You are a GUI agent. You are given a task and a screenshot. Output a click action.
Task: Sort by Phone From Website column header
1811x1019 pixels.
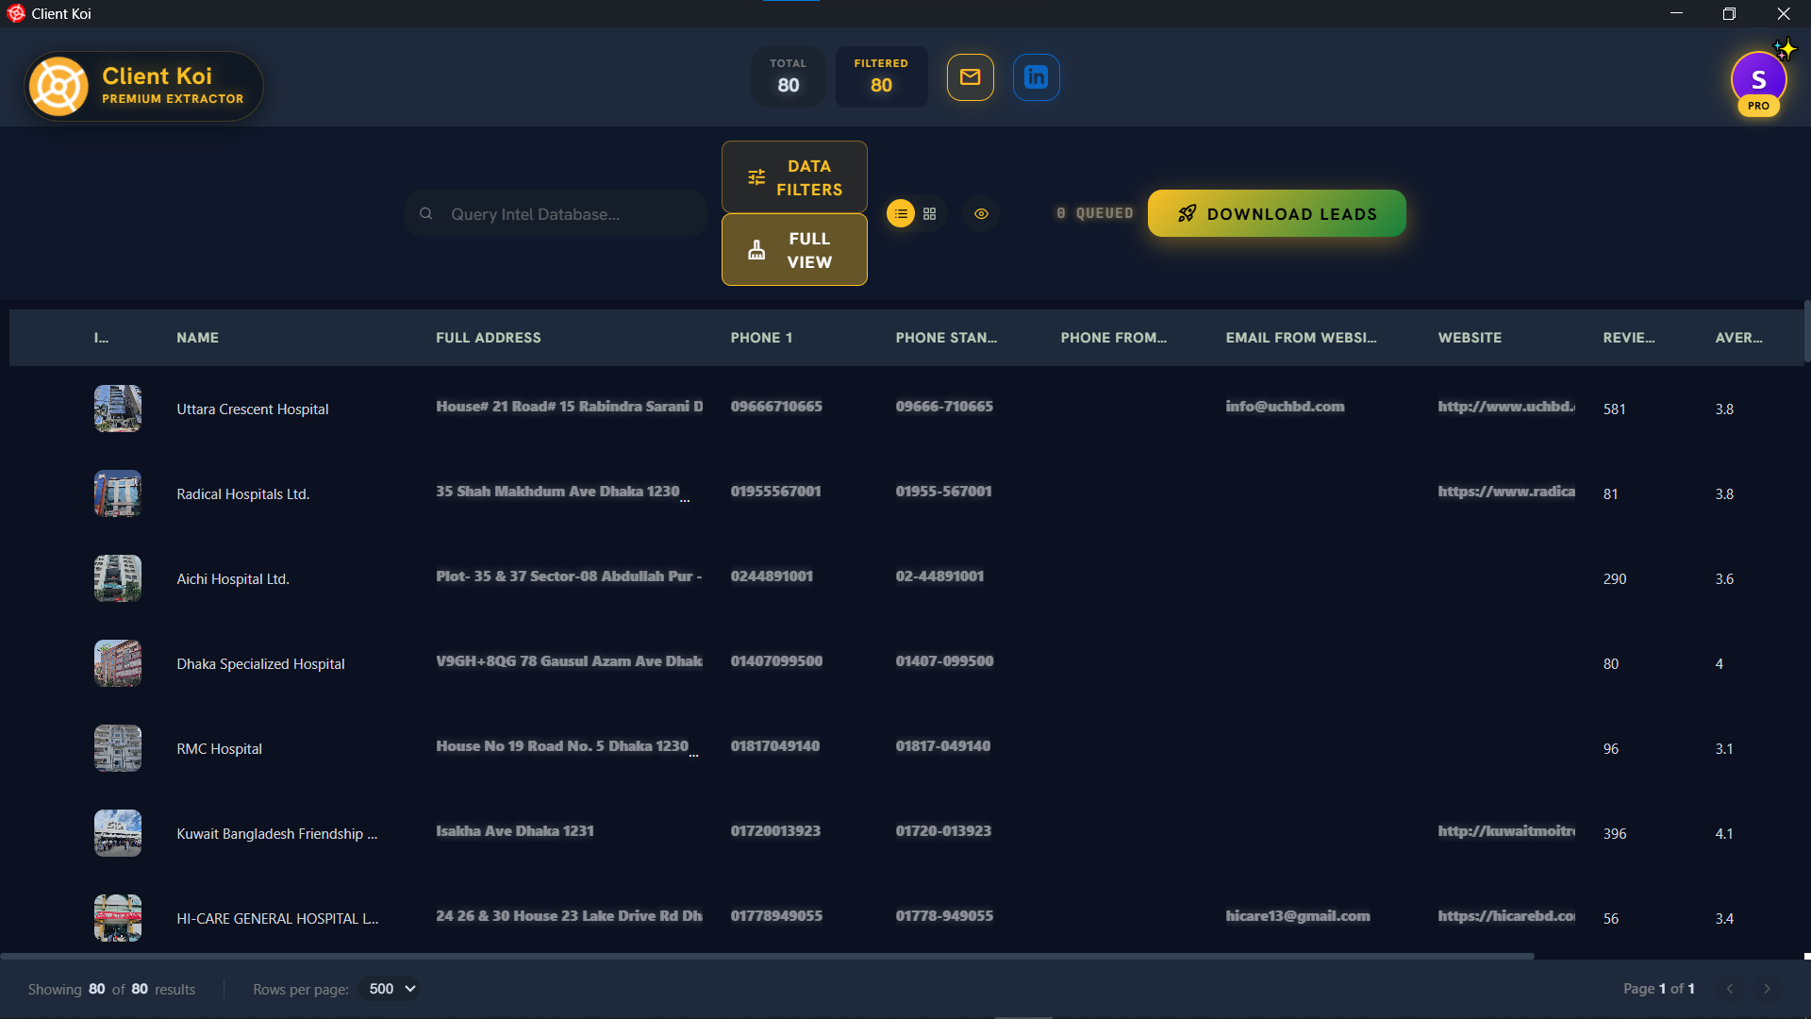pyautogui.click(x=1113, y=338)
